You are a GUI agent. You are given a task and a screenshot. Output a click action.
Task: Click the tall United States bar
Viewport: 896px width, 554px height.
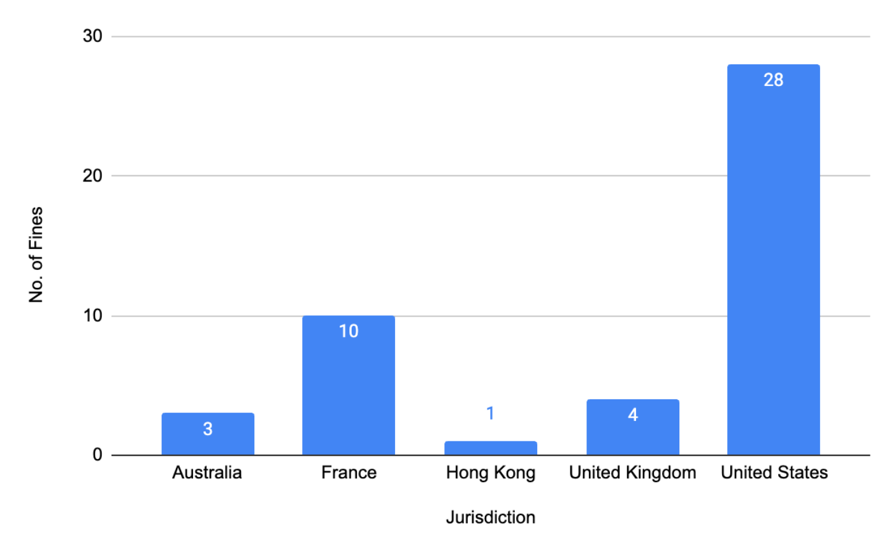773,267
